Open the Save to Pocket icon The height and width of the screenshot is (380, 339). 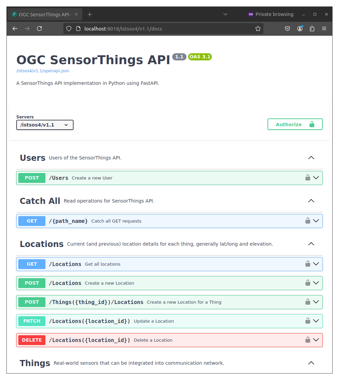click(287, 29)
